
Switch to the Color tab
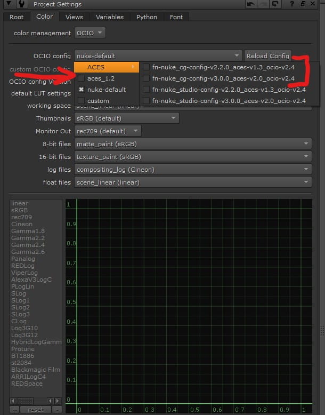tap(44, 17)
